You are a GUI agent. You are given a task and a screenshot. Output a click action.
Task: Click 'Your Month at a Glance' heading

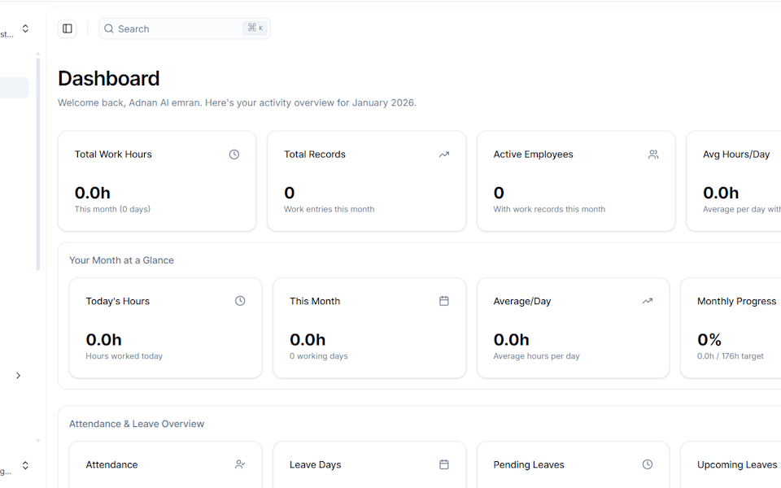121,260
